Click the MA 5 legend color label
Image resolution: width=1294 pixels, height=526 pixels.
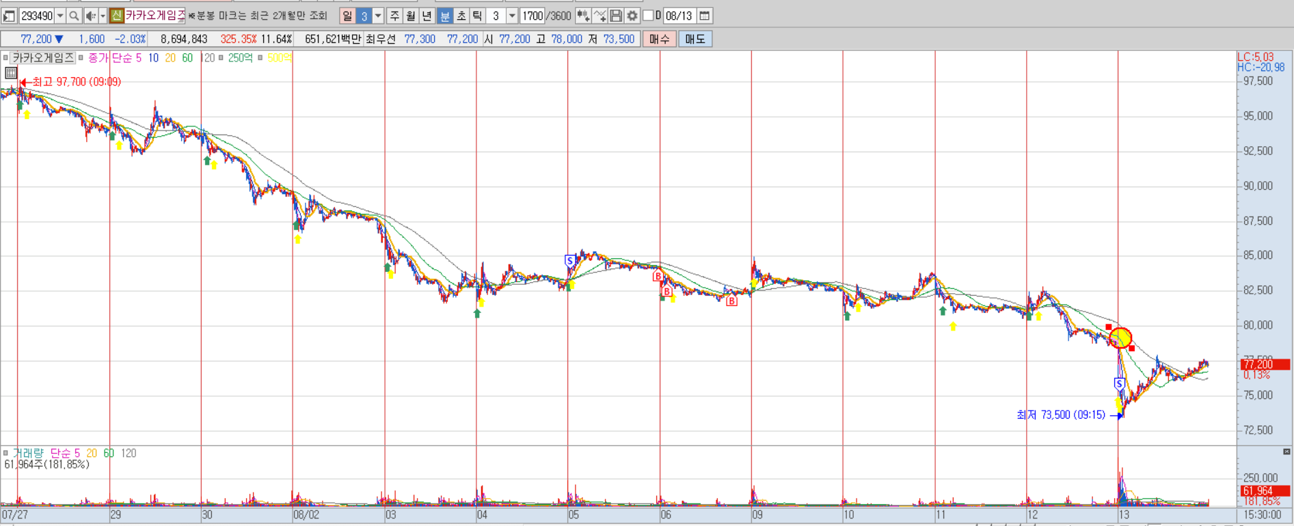[x=139, y=58]
